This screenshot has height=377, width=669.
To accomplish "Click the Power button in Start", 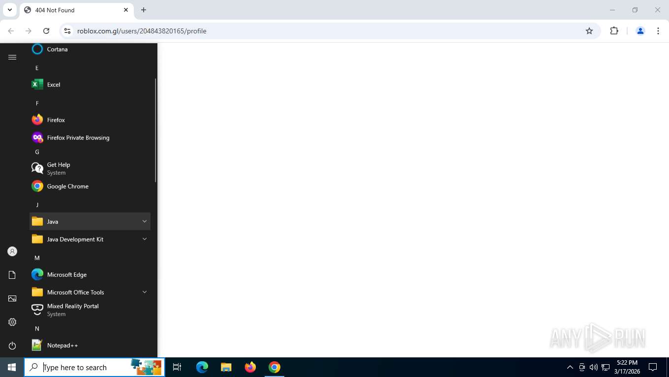I will [12, 346].
